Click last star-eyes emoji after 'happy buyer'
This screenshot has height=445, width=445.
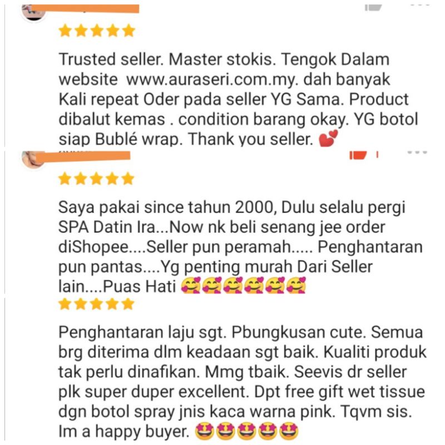(289, 432)
